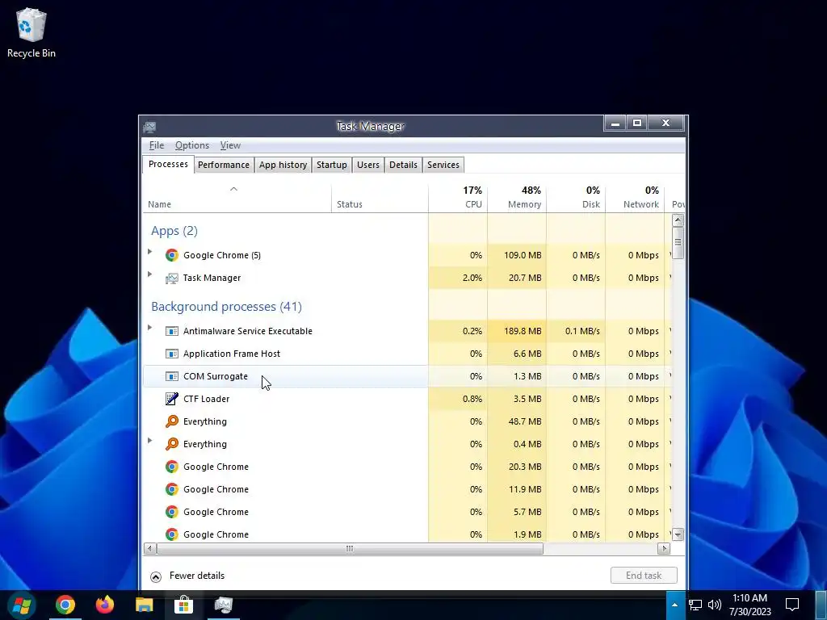Sort by the Status column header
827x620 pixels.
click(x=380, y=199)
